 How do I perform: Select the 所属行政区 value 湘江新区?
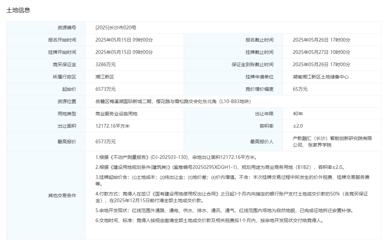click(x=103, y=77)
